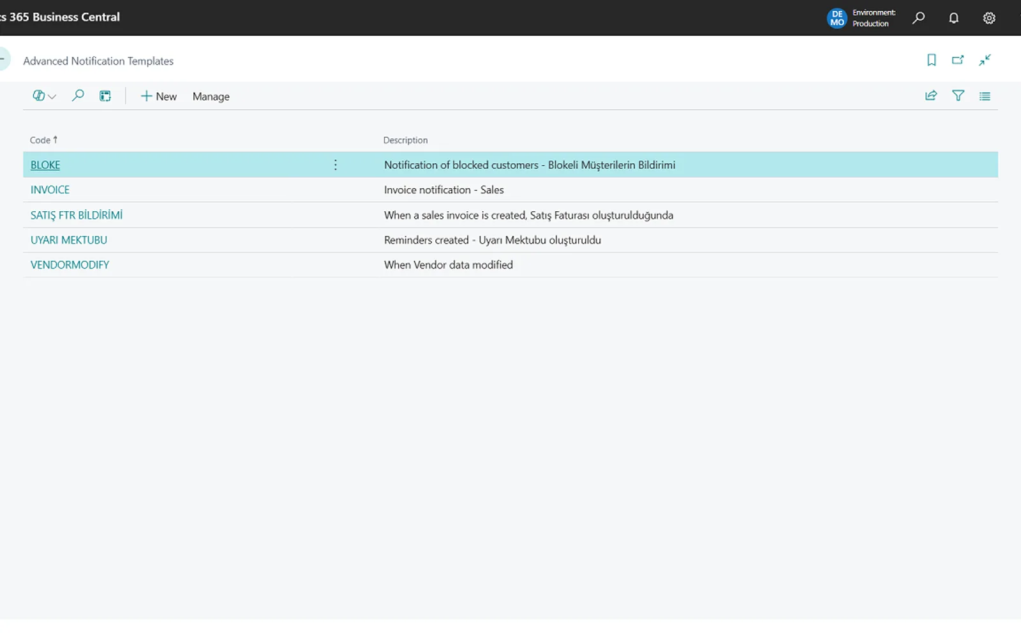Open the settings gear

989,18
